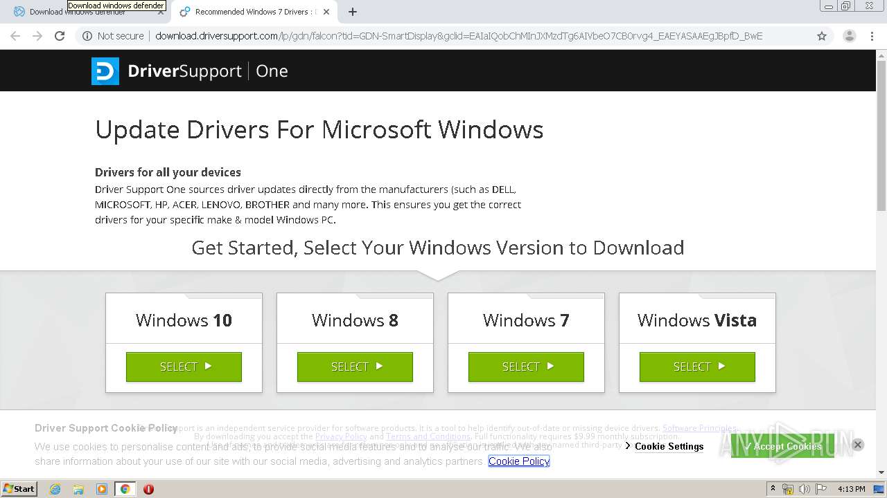887x498 pixels.
Task: Select Windows 7 download button
Action: 526,367
